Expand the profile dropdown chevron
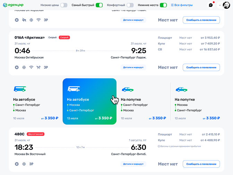 click(220, 5)
